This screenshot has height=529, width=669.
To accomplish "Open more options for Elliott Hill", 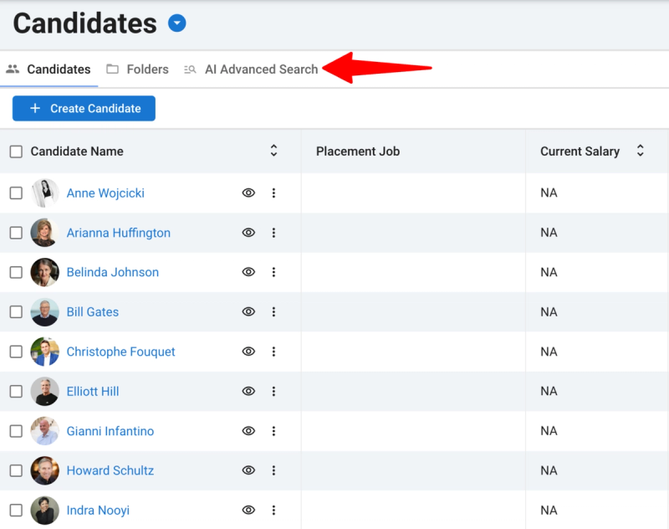I will click(273, 391).
